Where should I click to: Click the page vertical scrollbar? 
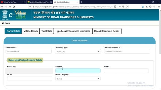(x=160, y=32)
